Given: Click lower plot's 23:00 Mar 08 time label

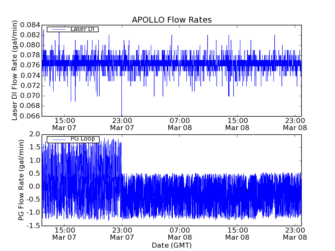Looking at the screenshot, I should tap(295, 233).
